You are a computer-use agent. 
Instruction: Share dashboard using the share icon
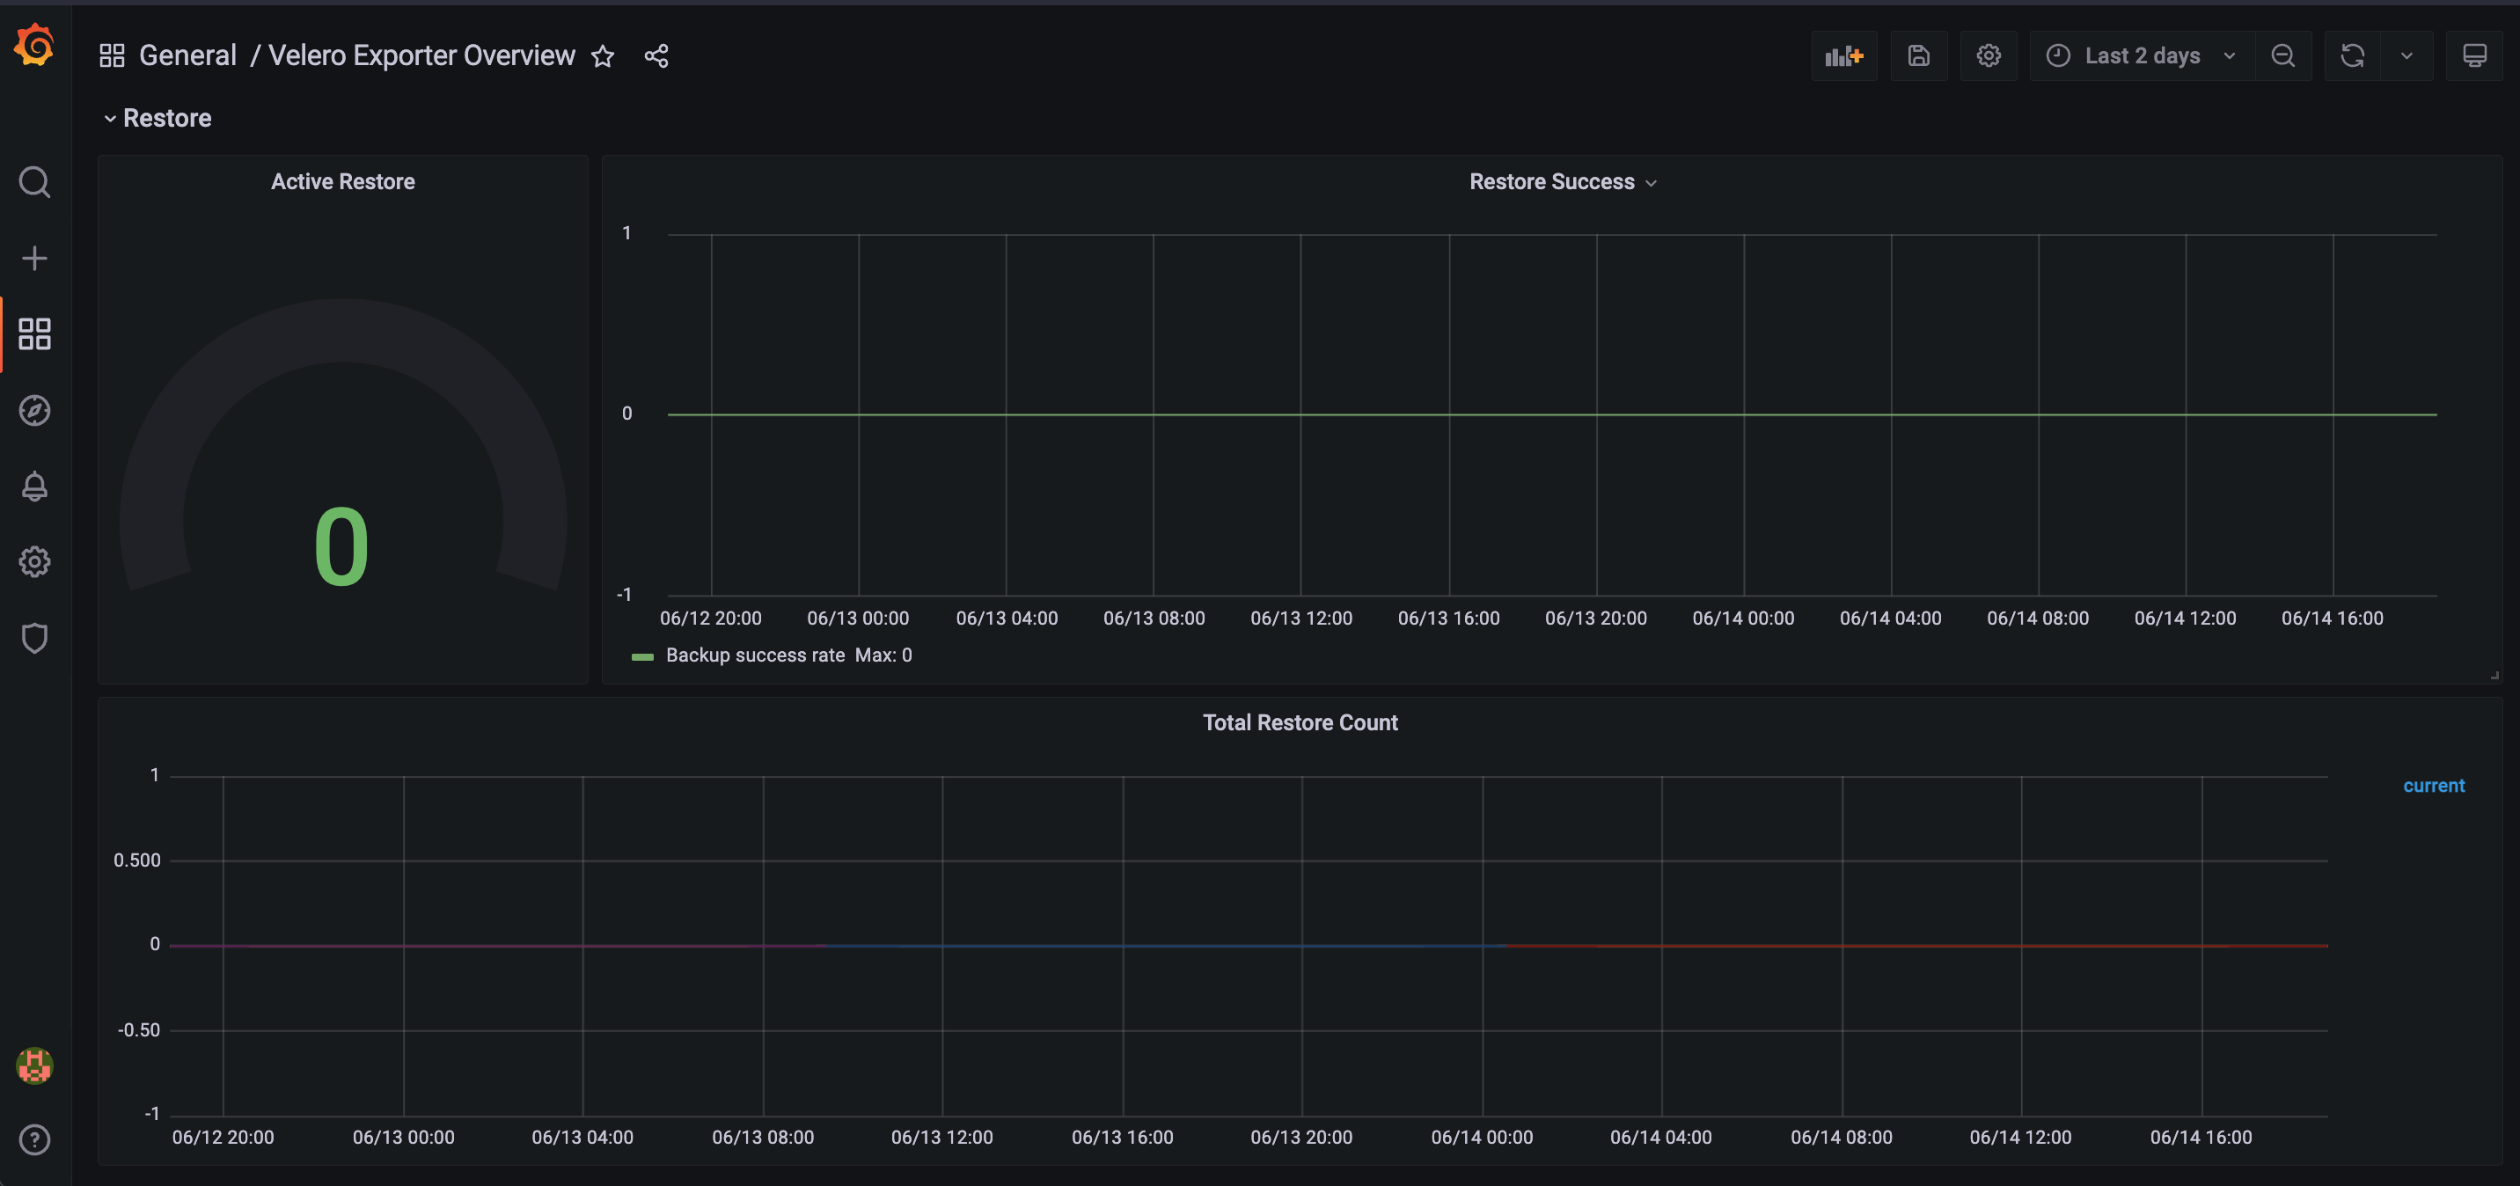click(656, 55)
